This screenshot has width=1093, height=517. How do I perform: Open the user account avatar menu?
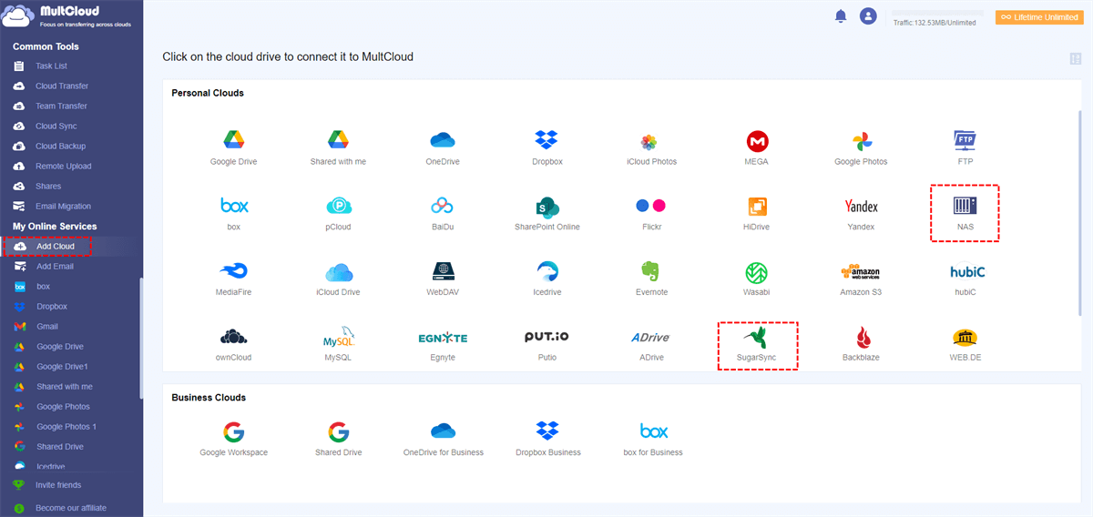coord(868,16)
